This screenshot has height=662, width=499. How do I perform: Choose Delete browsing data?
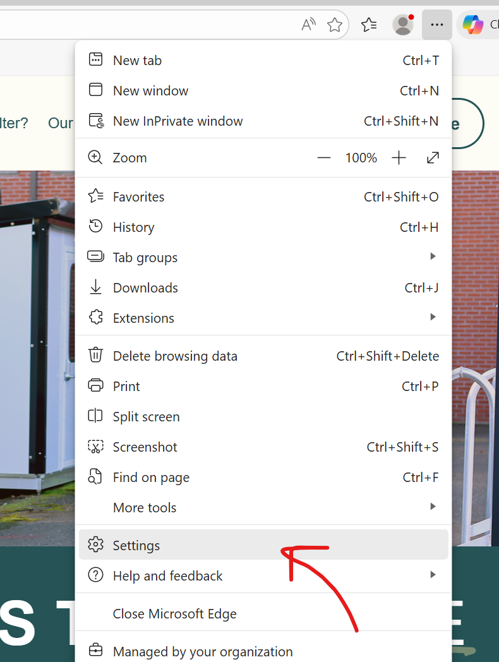pyautogui.click(x=263, y=356)
